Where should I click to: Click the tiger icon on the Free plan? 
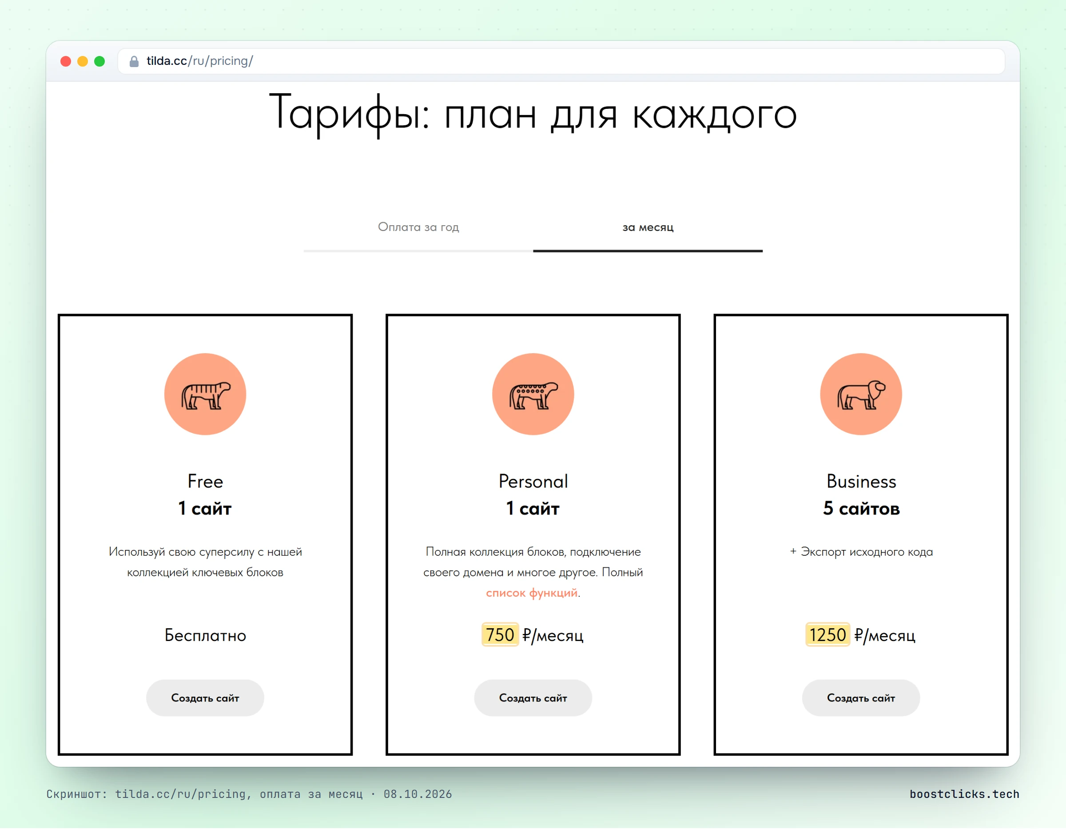tap(205, 395)
